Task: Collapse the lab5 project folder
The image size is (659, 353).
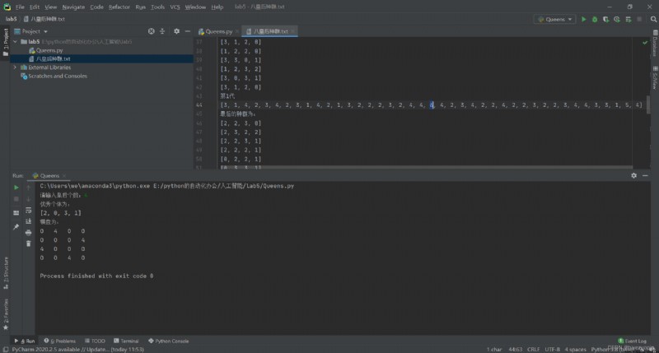Action: (x=16, y=42)
